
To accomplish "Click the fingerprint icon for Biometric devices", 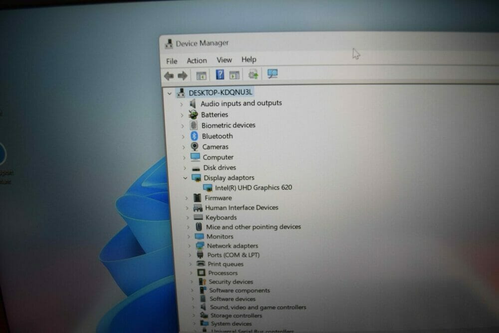I will [194, 125].
